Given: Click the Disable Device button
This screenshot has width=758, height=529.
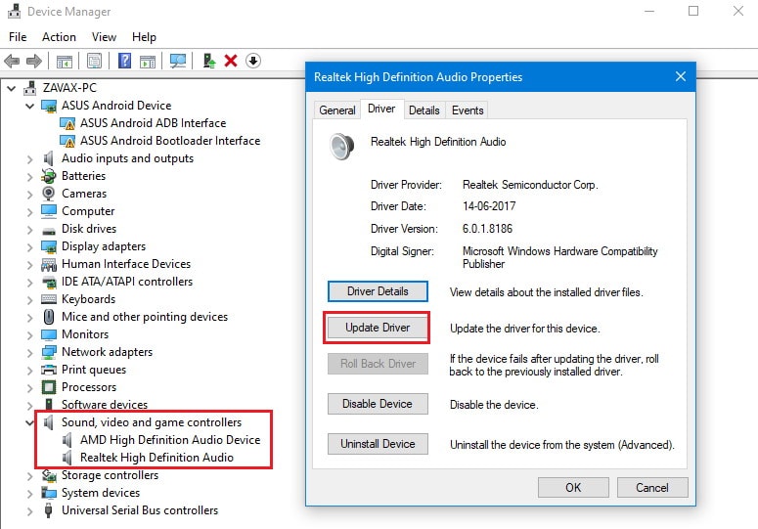Looking at the screenshot, I should [x=378, y=404].
